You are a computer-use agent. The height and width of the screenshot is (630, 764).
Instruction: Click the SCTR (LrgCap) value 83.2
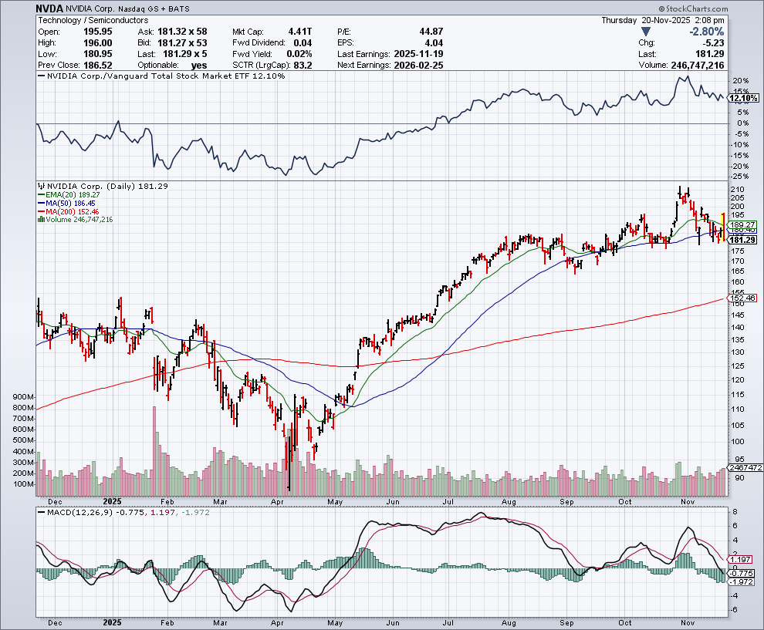(301, 66)
